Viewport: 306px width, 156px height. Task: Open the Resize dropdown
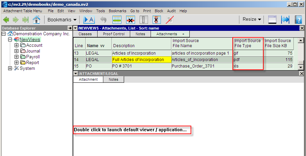coord(252,19)
